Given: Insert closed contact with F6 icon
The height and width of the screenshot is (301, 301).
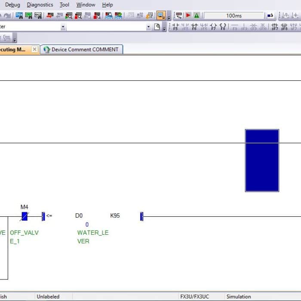Looking at the screenshot, I should click(194, 27).
